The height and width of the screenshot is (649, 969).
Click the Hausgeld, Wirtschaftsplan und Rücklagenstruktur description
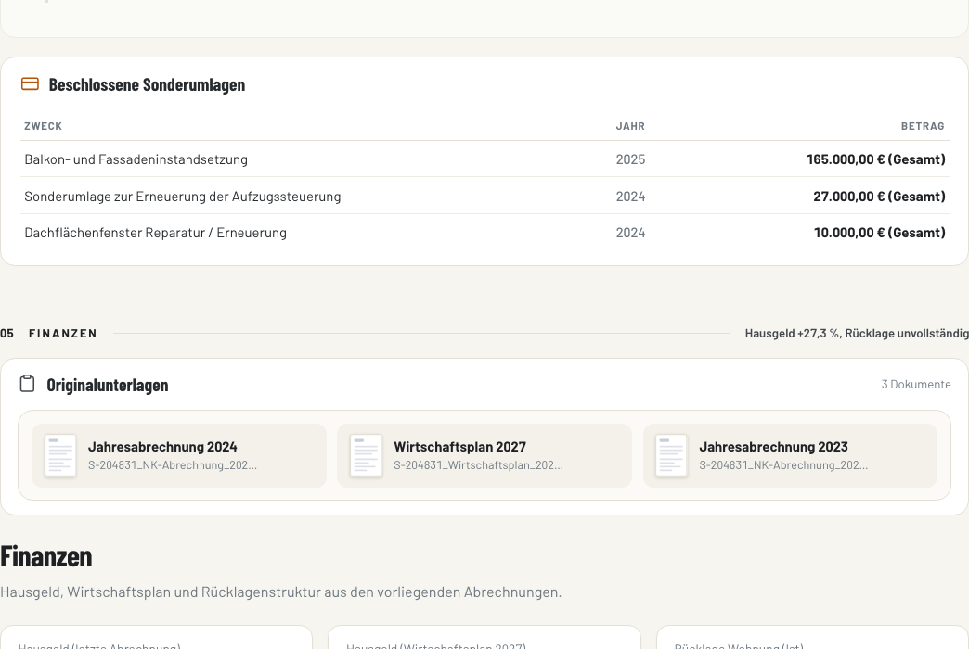coord(280,592)
